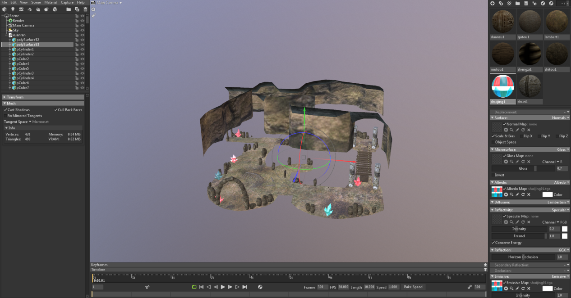Toggle Scale & Bias checkbox
This screenshot has width=571, height=298.
tap(493, 136)
